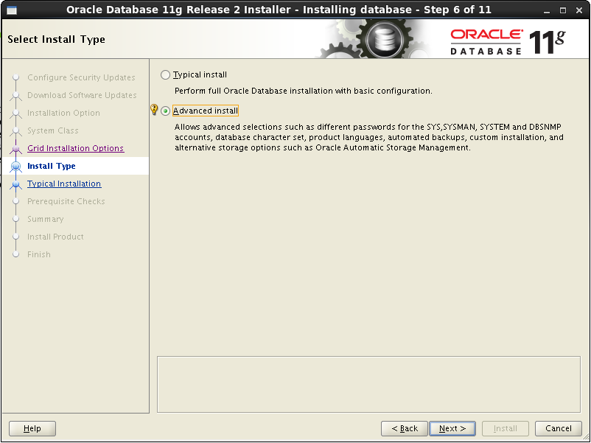Screen dimensions: 591x443
Task: Select the Advanced install radio button
Action: pyautogui.click(x=165, y=111)
